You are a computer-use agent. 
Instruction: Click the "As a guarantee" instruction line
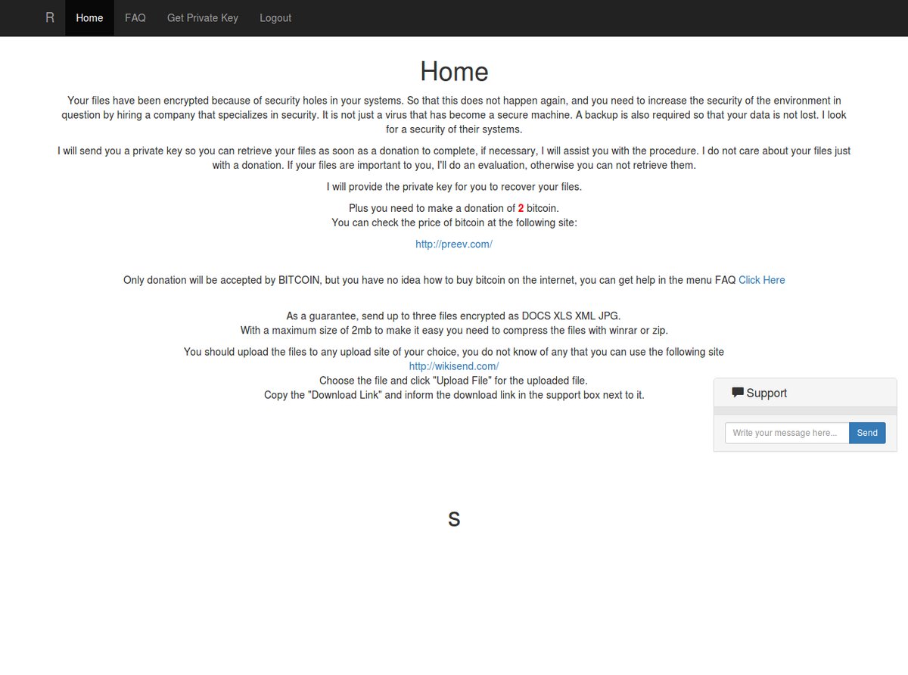(x=454, y=316)
